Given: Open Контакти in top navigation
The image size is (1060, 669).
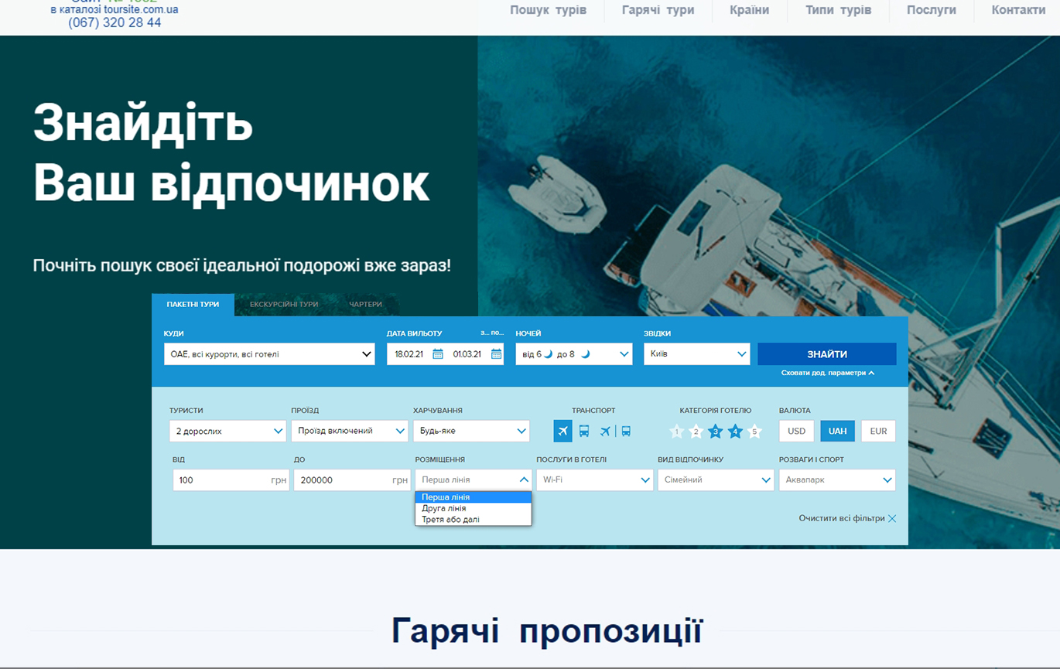Looking at the screenshot, I should 1018,10.
